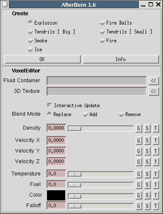Screen dimensions: 163x214
Task: Click the G button for Falloff
Action: 139,206
